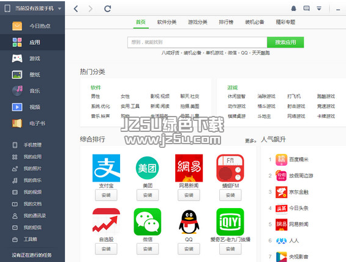Click the 天天酷跑 hot search keyword
Viewport: 346px width, 262px height.
261,53
